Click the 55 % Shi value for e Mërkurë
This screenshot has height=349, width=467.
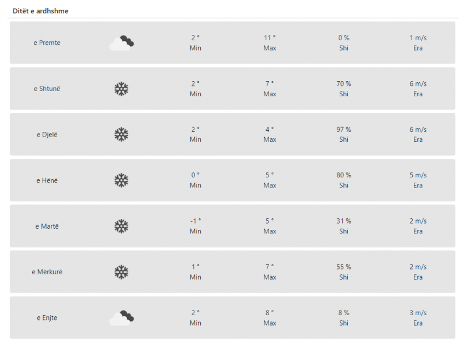(x=344, y=267)
